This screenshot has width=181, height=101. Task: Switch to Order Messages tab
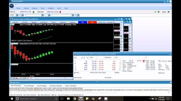tap(29, 86)
